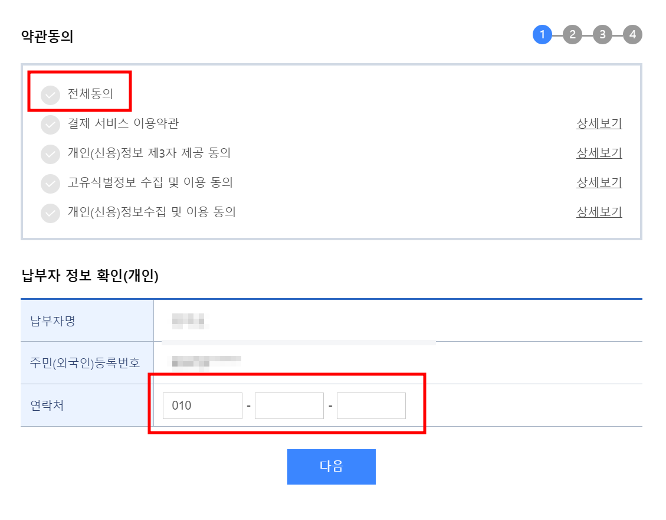Select step 1 in the progress indicator
Viewport: 666px width, 520px height.
542,34
